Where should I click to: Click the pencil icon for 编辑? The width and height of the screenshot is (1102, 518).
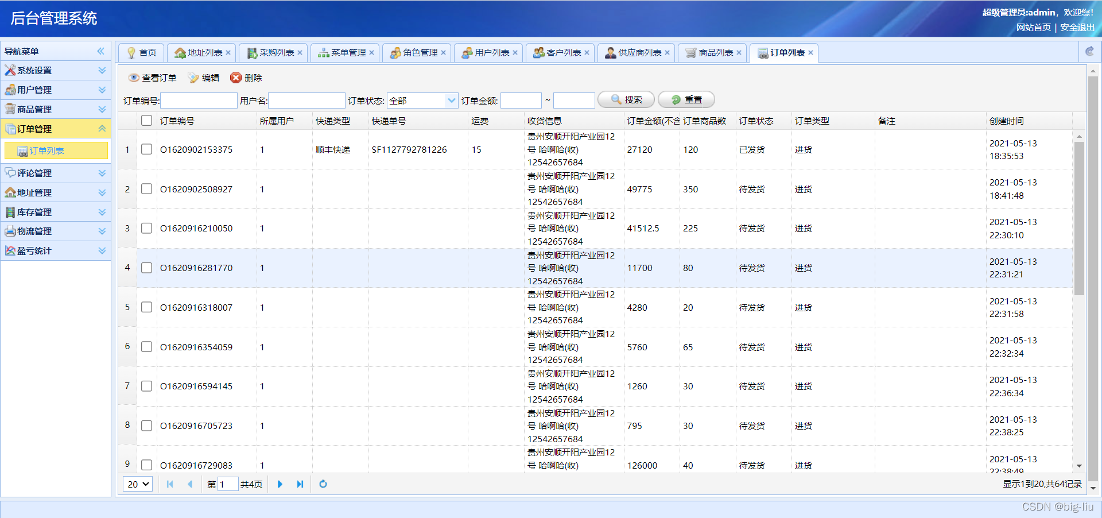tap(193, 78)
